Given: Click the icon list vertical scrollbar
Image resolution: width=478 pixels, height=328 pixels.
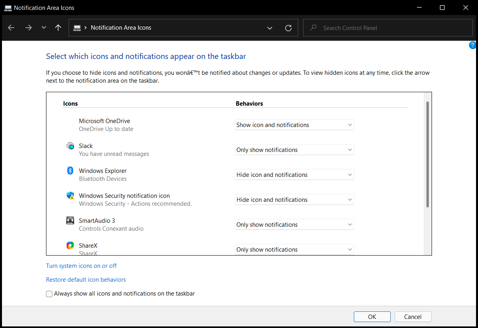Looking at the screenshot, I should tap(427, 154).
